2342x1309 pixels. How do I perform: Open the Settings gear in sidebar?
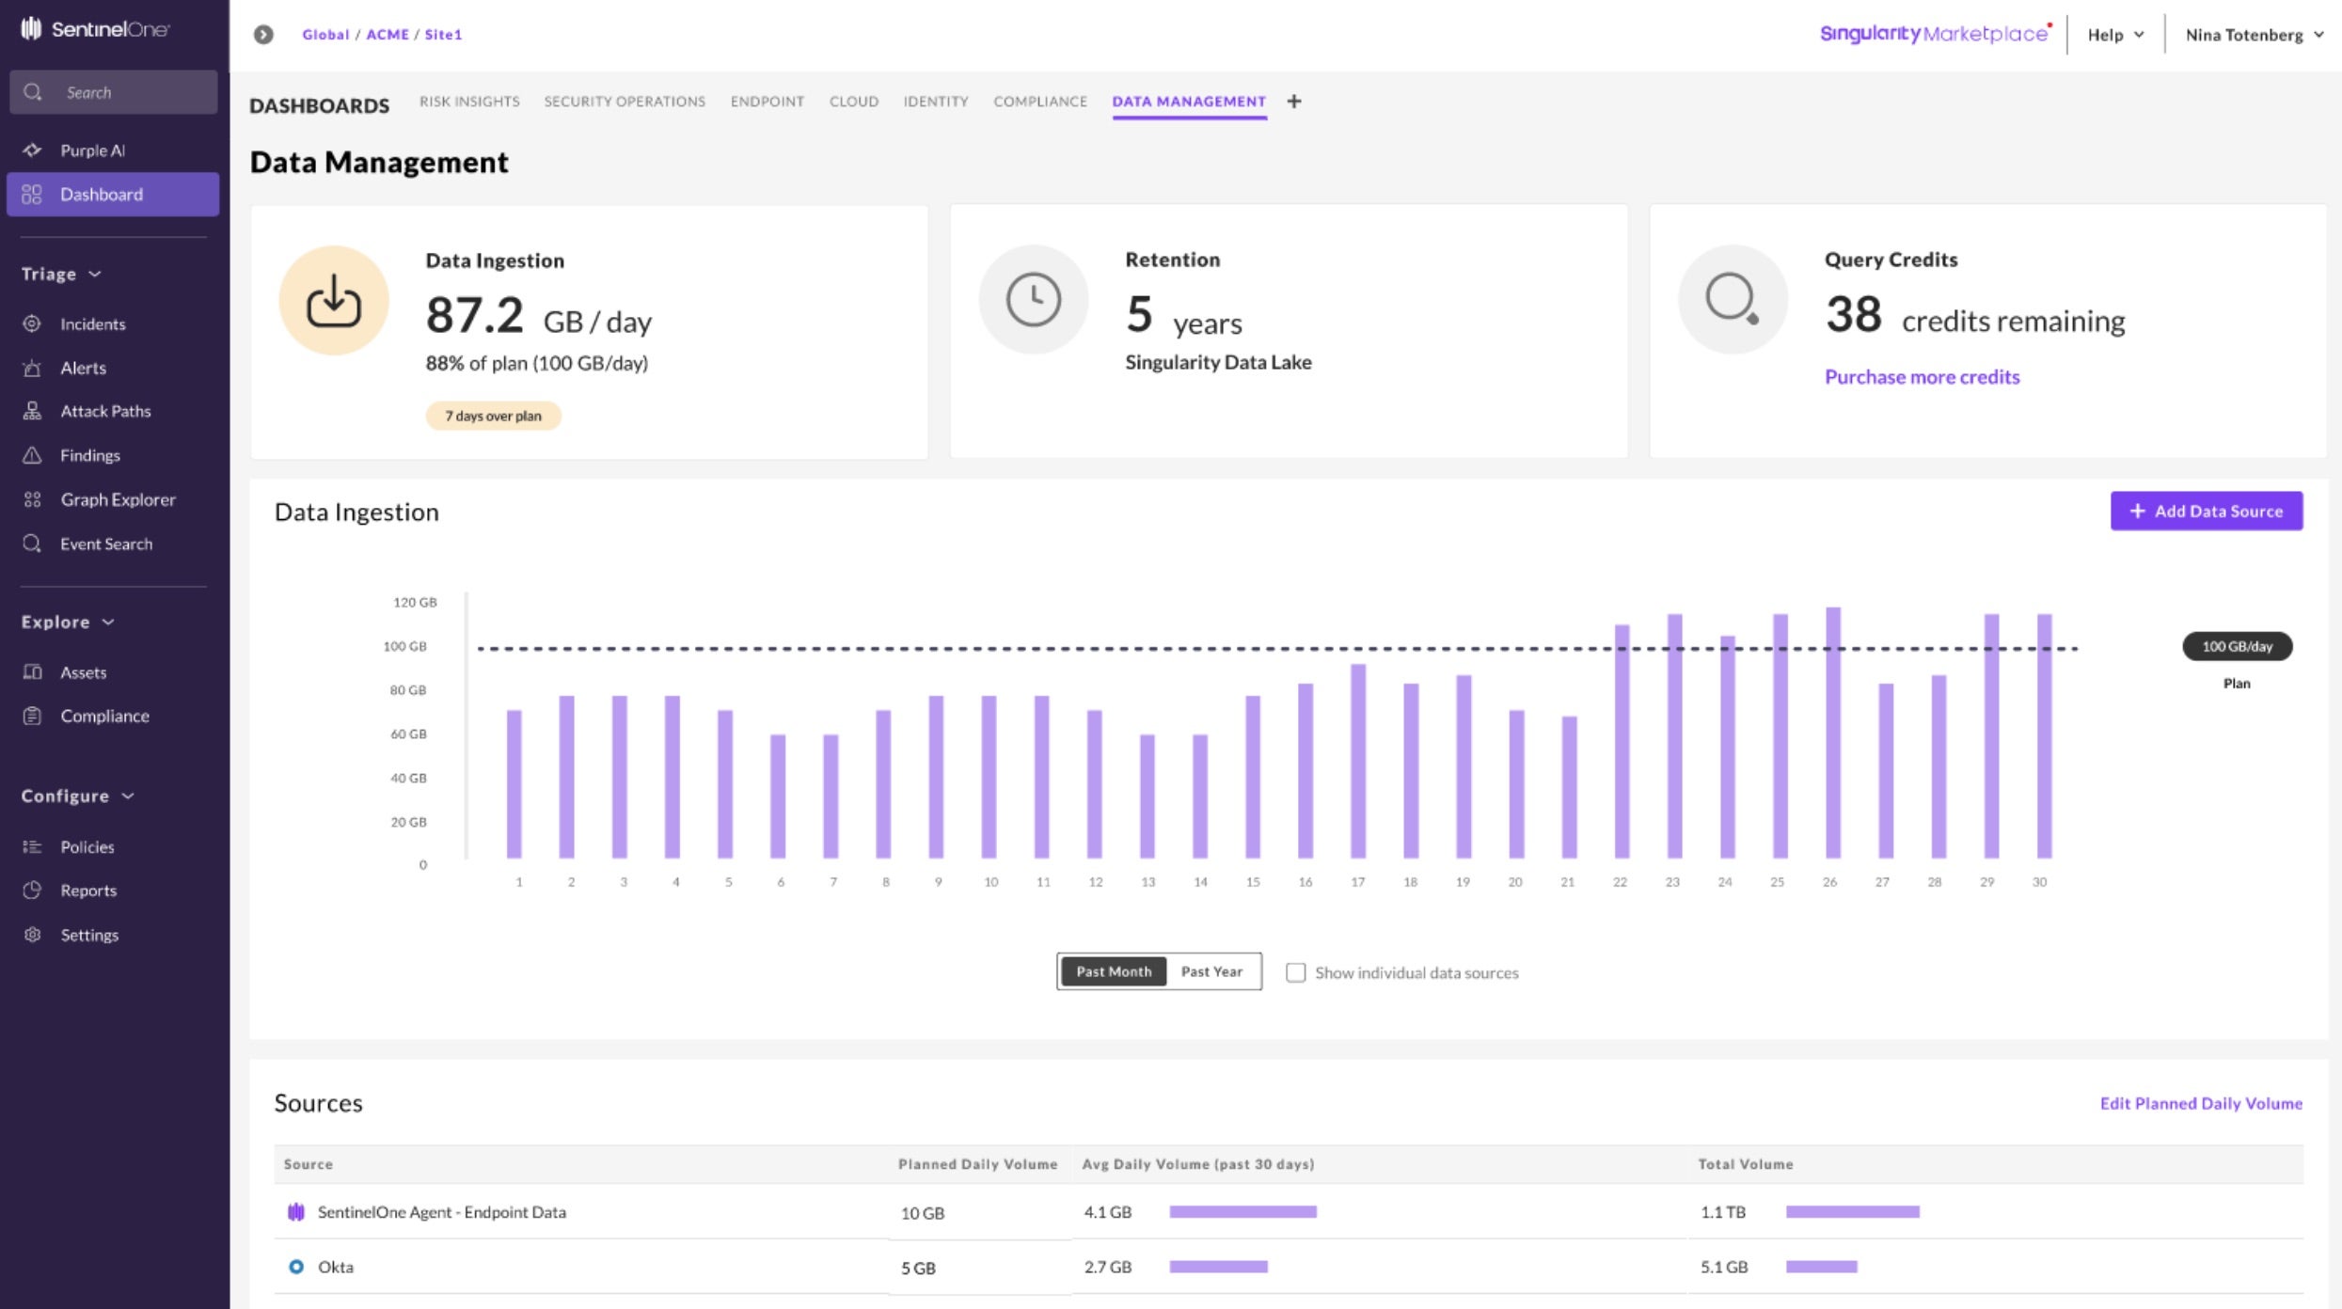coord(32,935)
